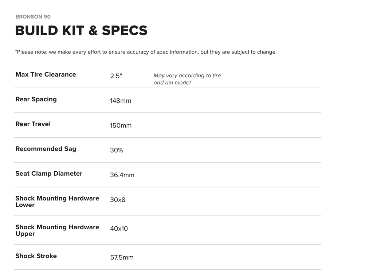373x280 pixels.
Task: Click the 36.4mm seat clamp value
Action: click(122, 175)
